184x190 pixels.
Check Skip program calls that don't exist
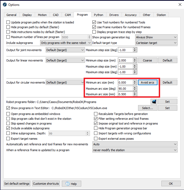click(x=8, y=119)
